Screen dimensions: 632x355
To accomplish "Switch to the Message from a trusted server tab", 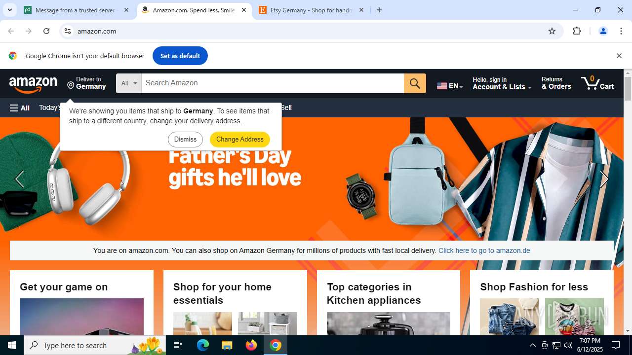I will [x=76, y=10].
